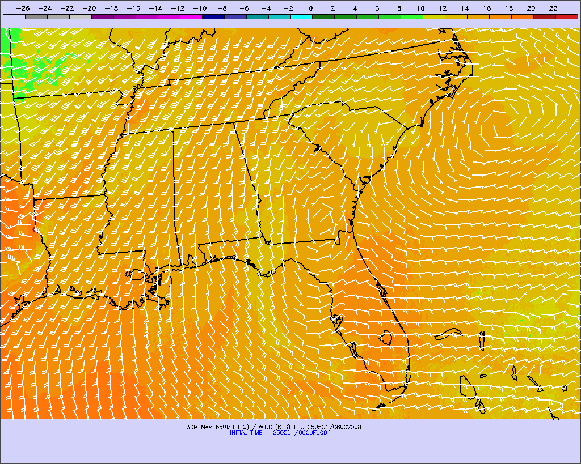Pick the gray swatch between -24 and -22

[58, 16]
